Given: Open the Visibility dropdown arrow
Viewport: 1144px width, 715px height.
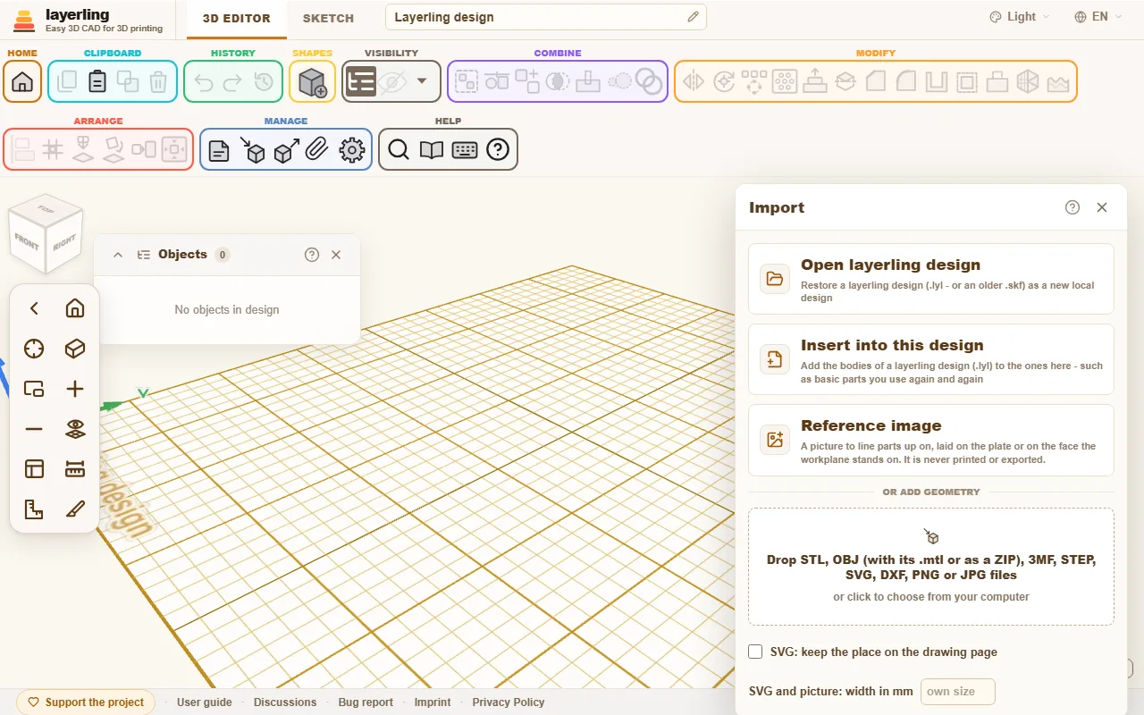Looking at the screenshot, I should click(422, 81).
